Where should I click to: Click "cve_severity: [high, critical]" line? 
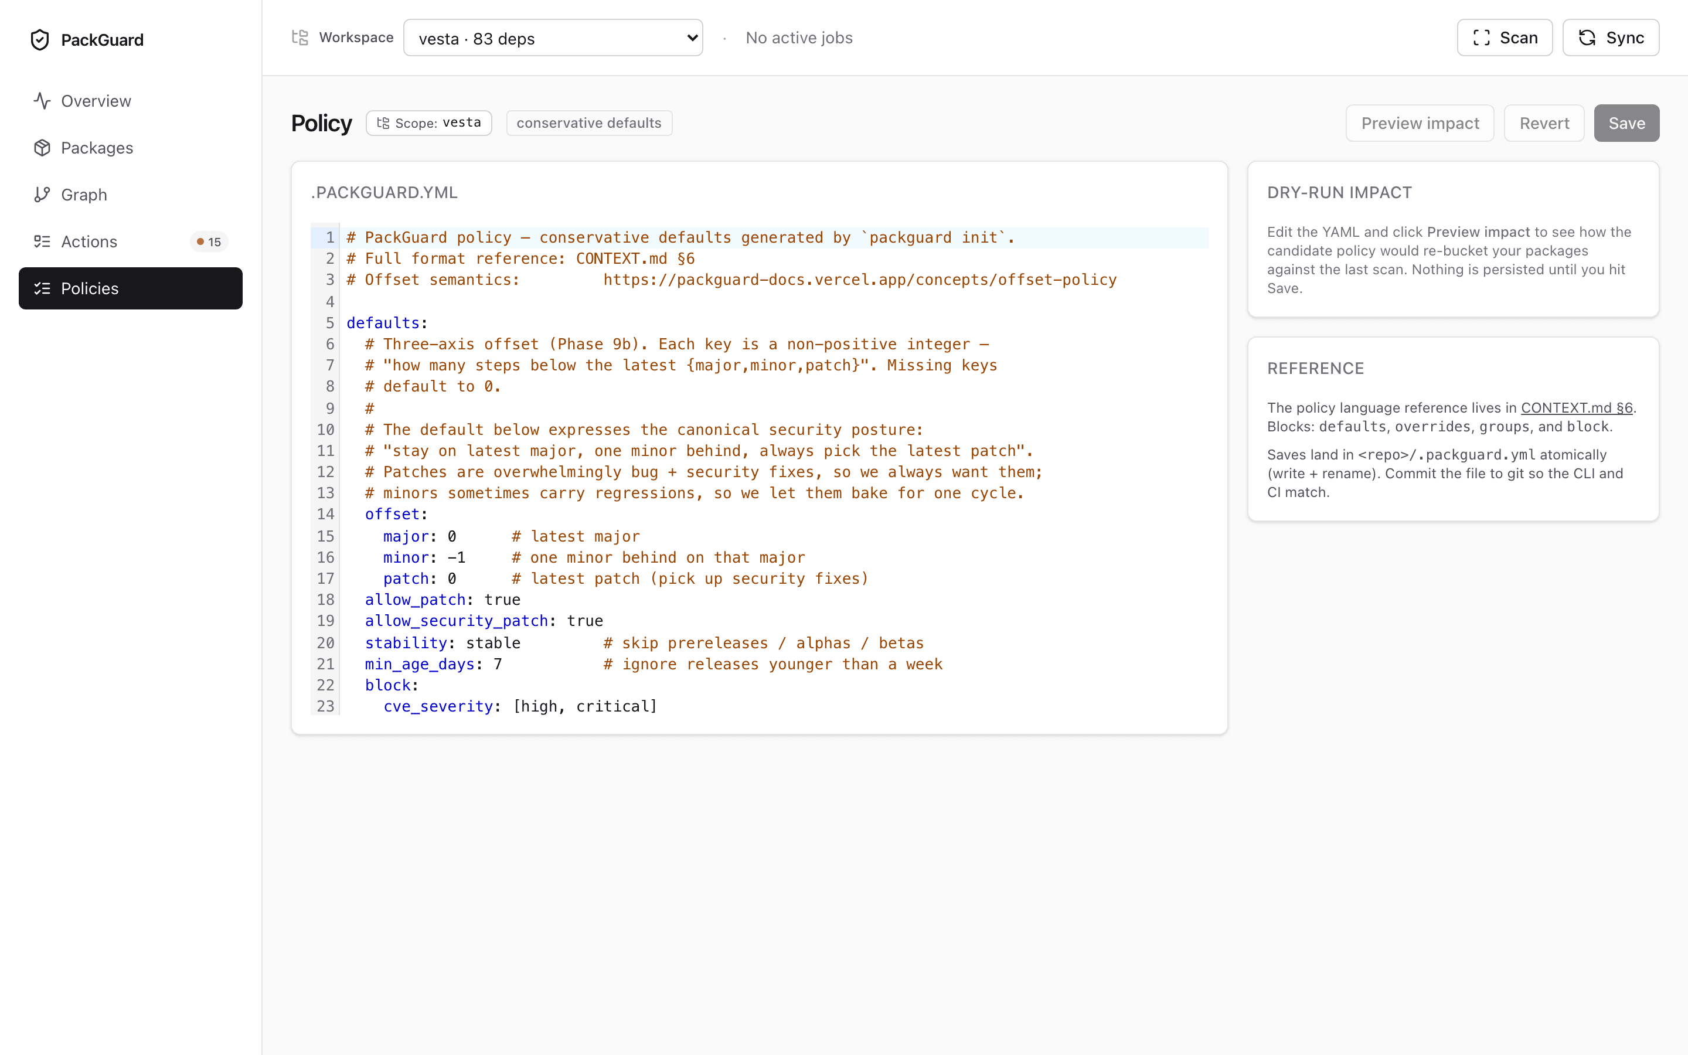click(x=520, y=706)
